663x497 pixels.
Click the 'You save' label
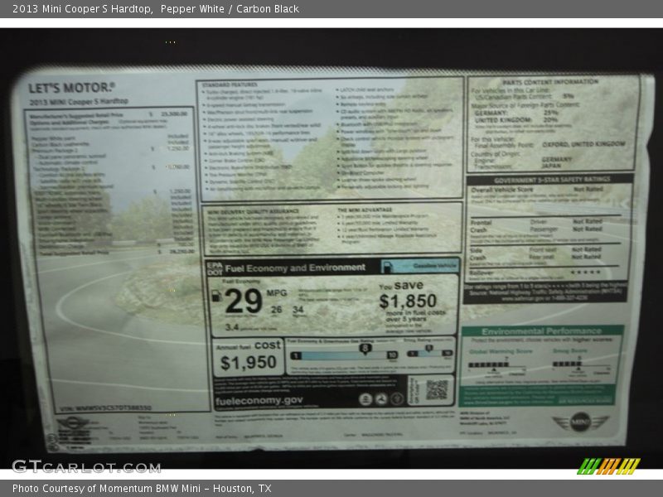coord(401,286)
